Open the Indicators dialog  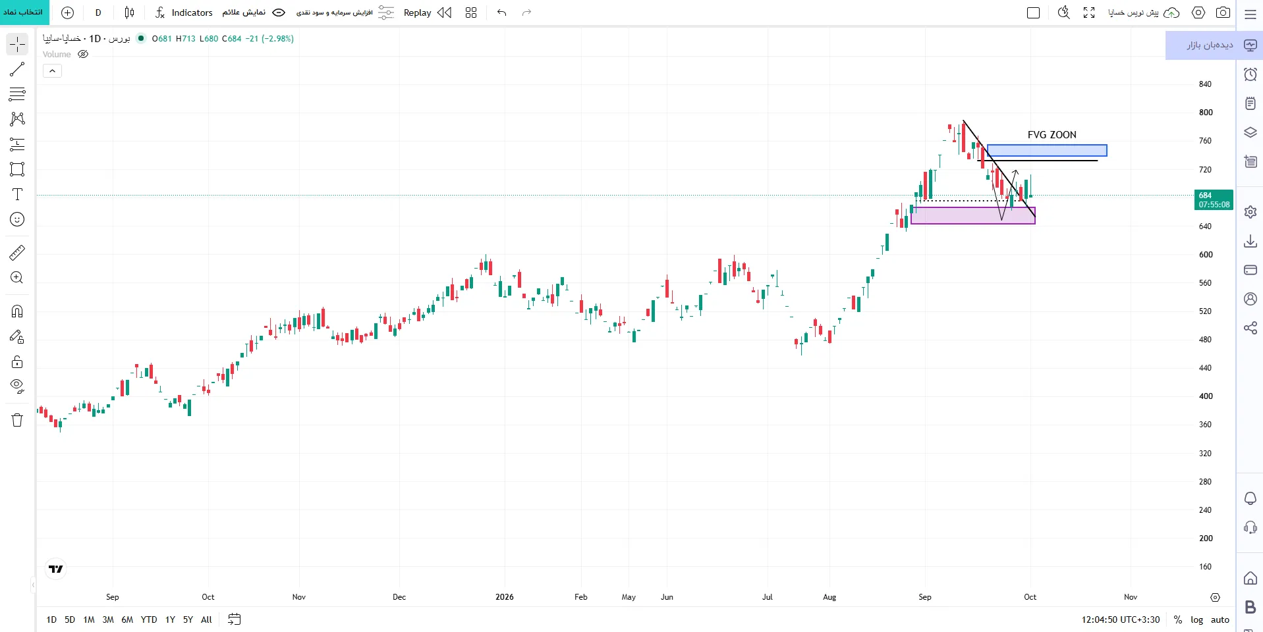184,13
